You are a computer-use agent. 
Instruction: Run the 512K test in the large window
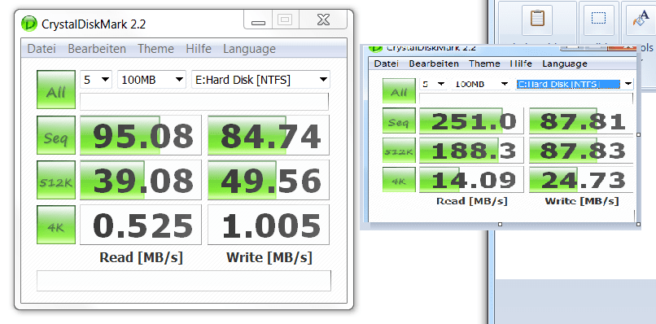(x=56, y=180)
